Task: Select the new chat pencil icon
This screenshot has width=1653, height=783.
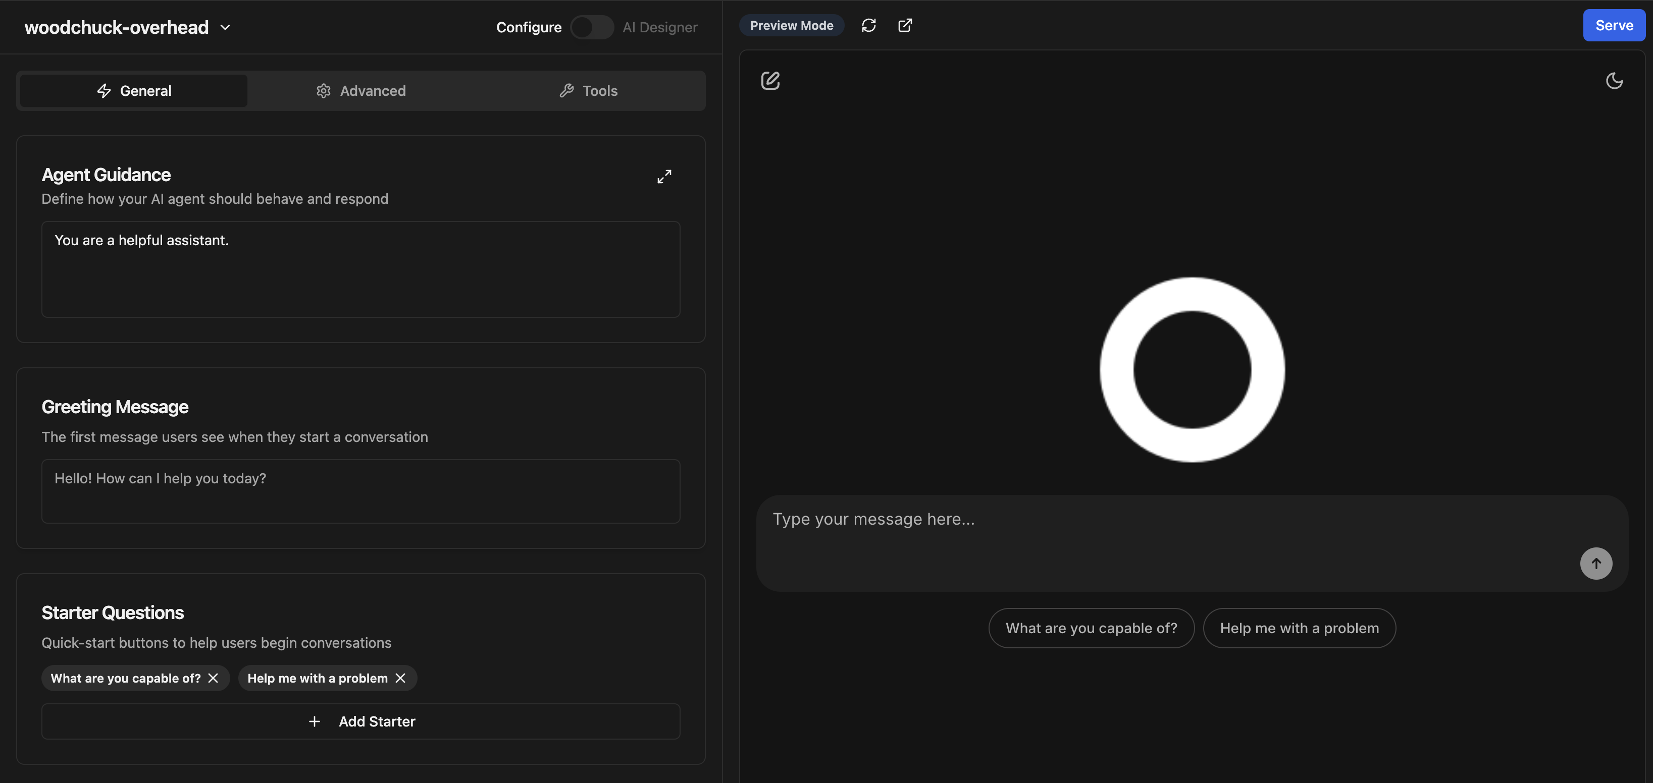Action: tap(770, 81)
